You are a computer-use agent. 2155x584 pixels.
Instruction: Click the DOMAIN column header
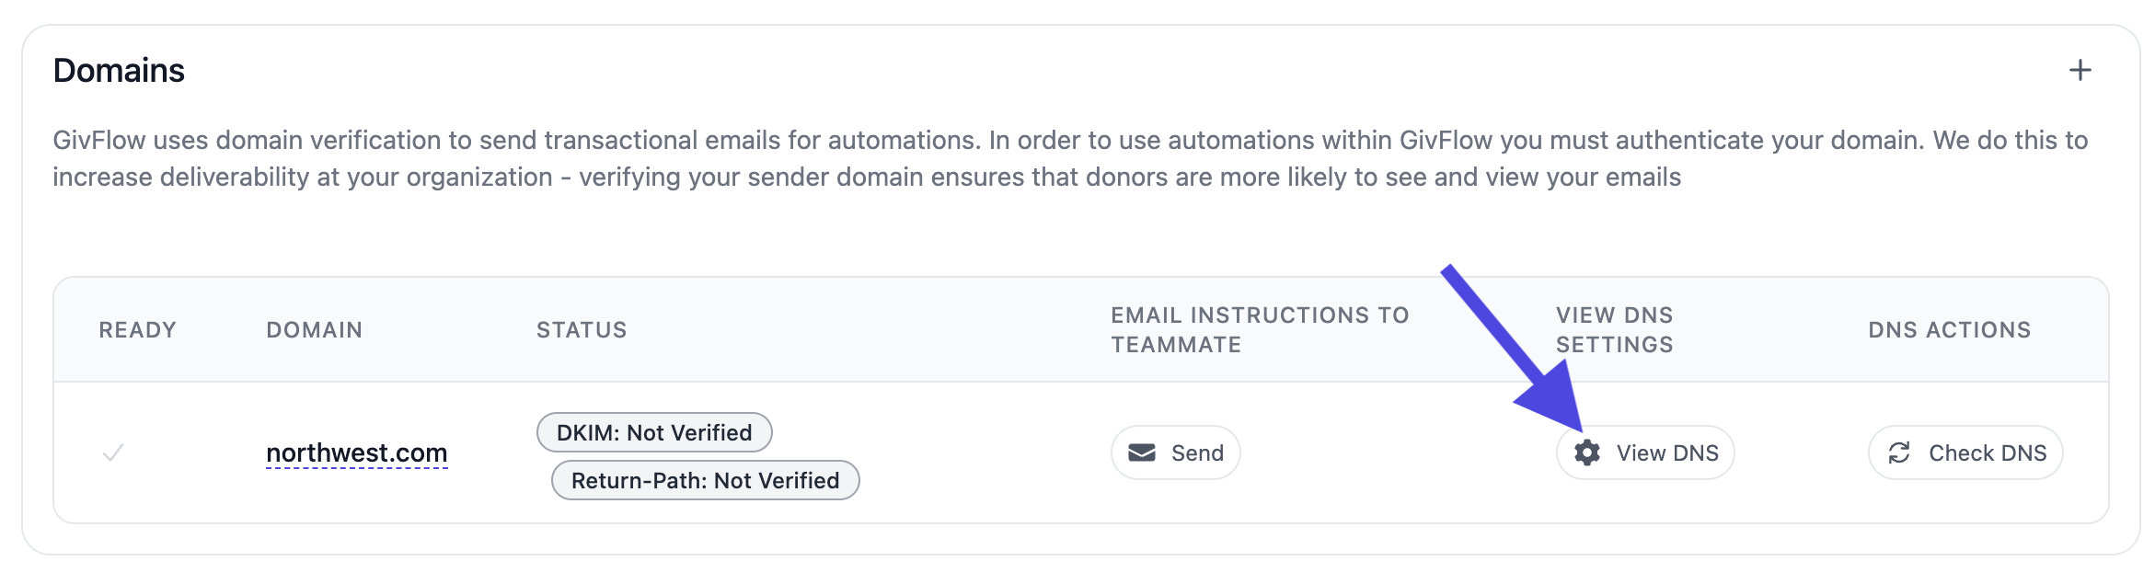[314, 330]
